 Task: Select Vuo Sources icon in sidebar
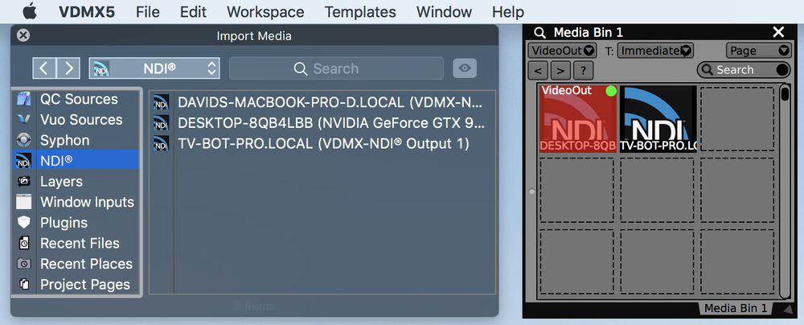pos(23,119)
